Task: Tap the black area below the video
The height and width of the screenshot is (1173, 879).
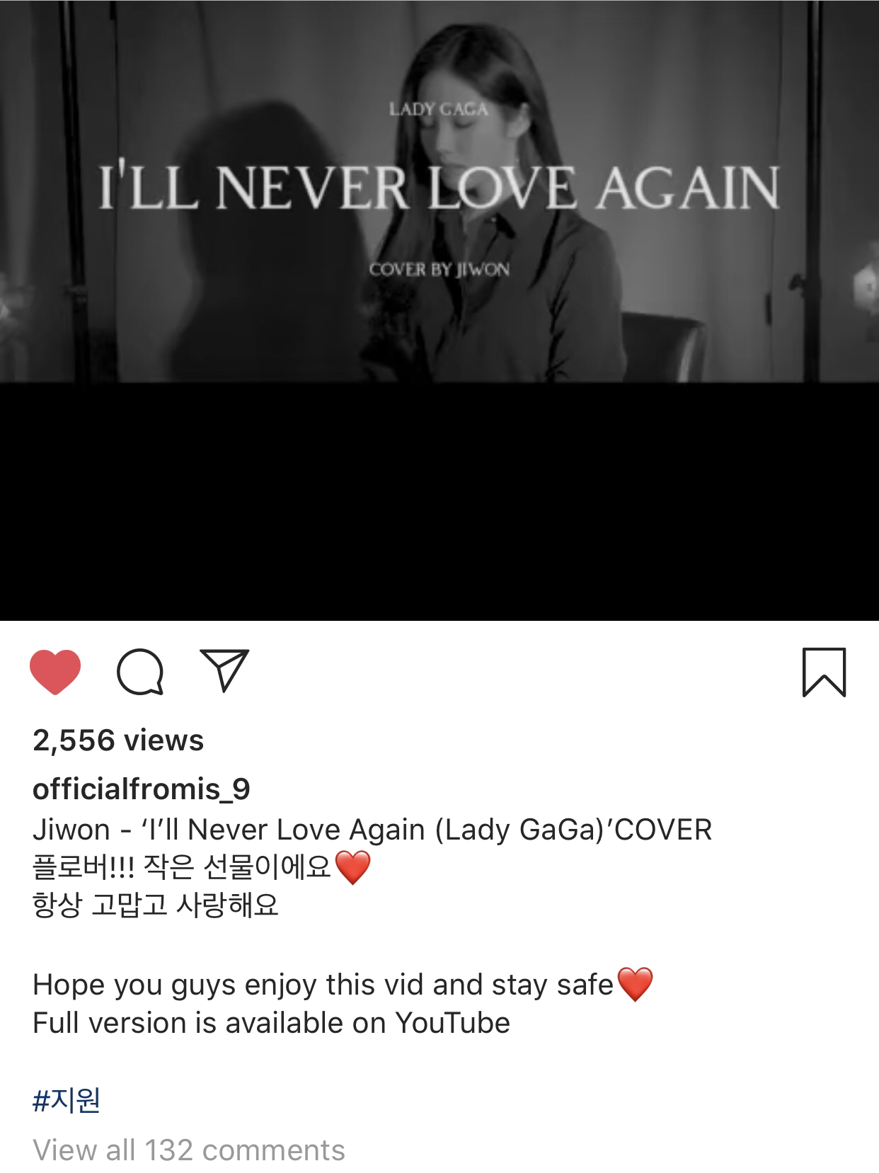Action: 439,501
